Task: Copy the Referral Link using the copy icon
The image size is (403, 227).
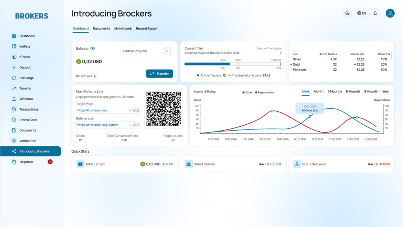Action: coord(133,125)
